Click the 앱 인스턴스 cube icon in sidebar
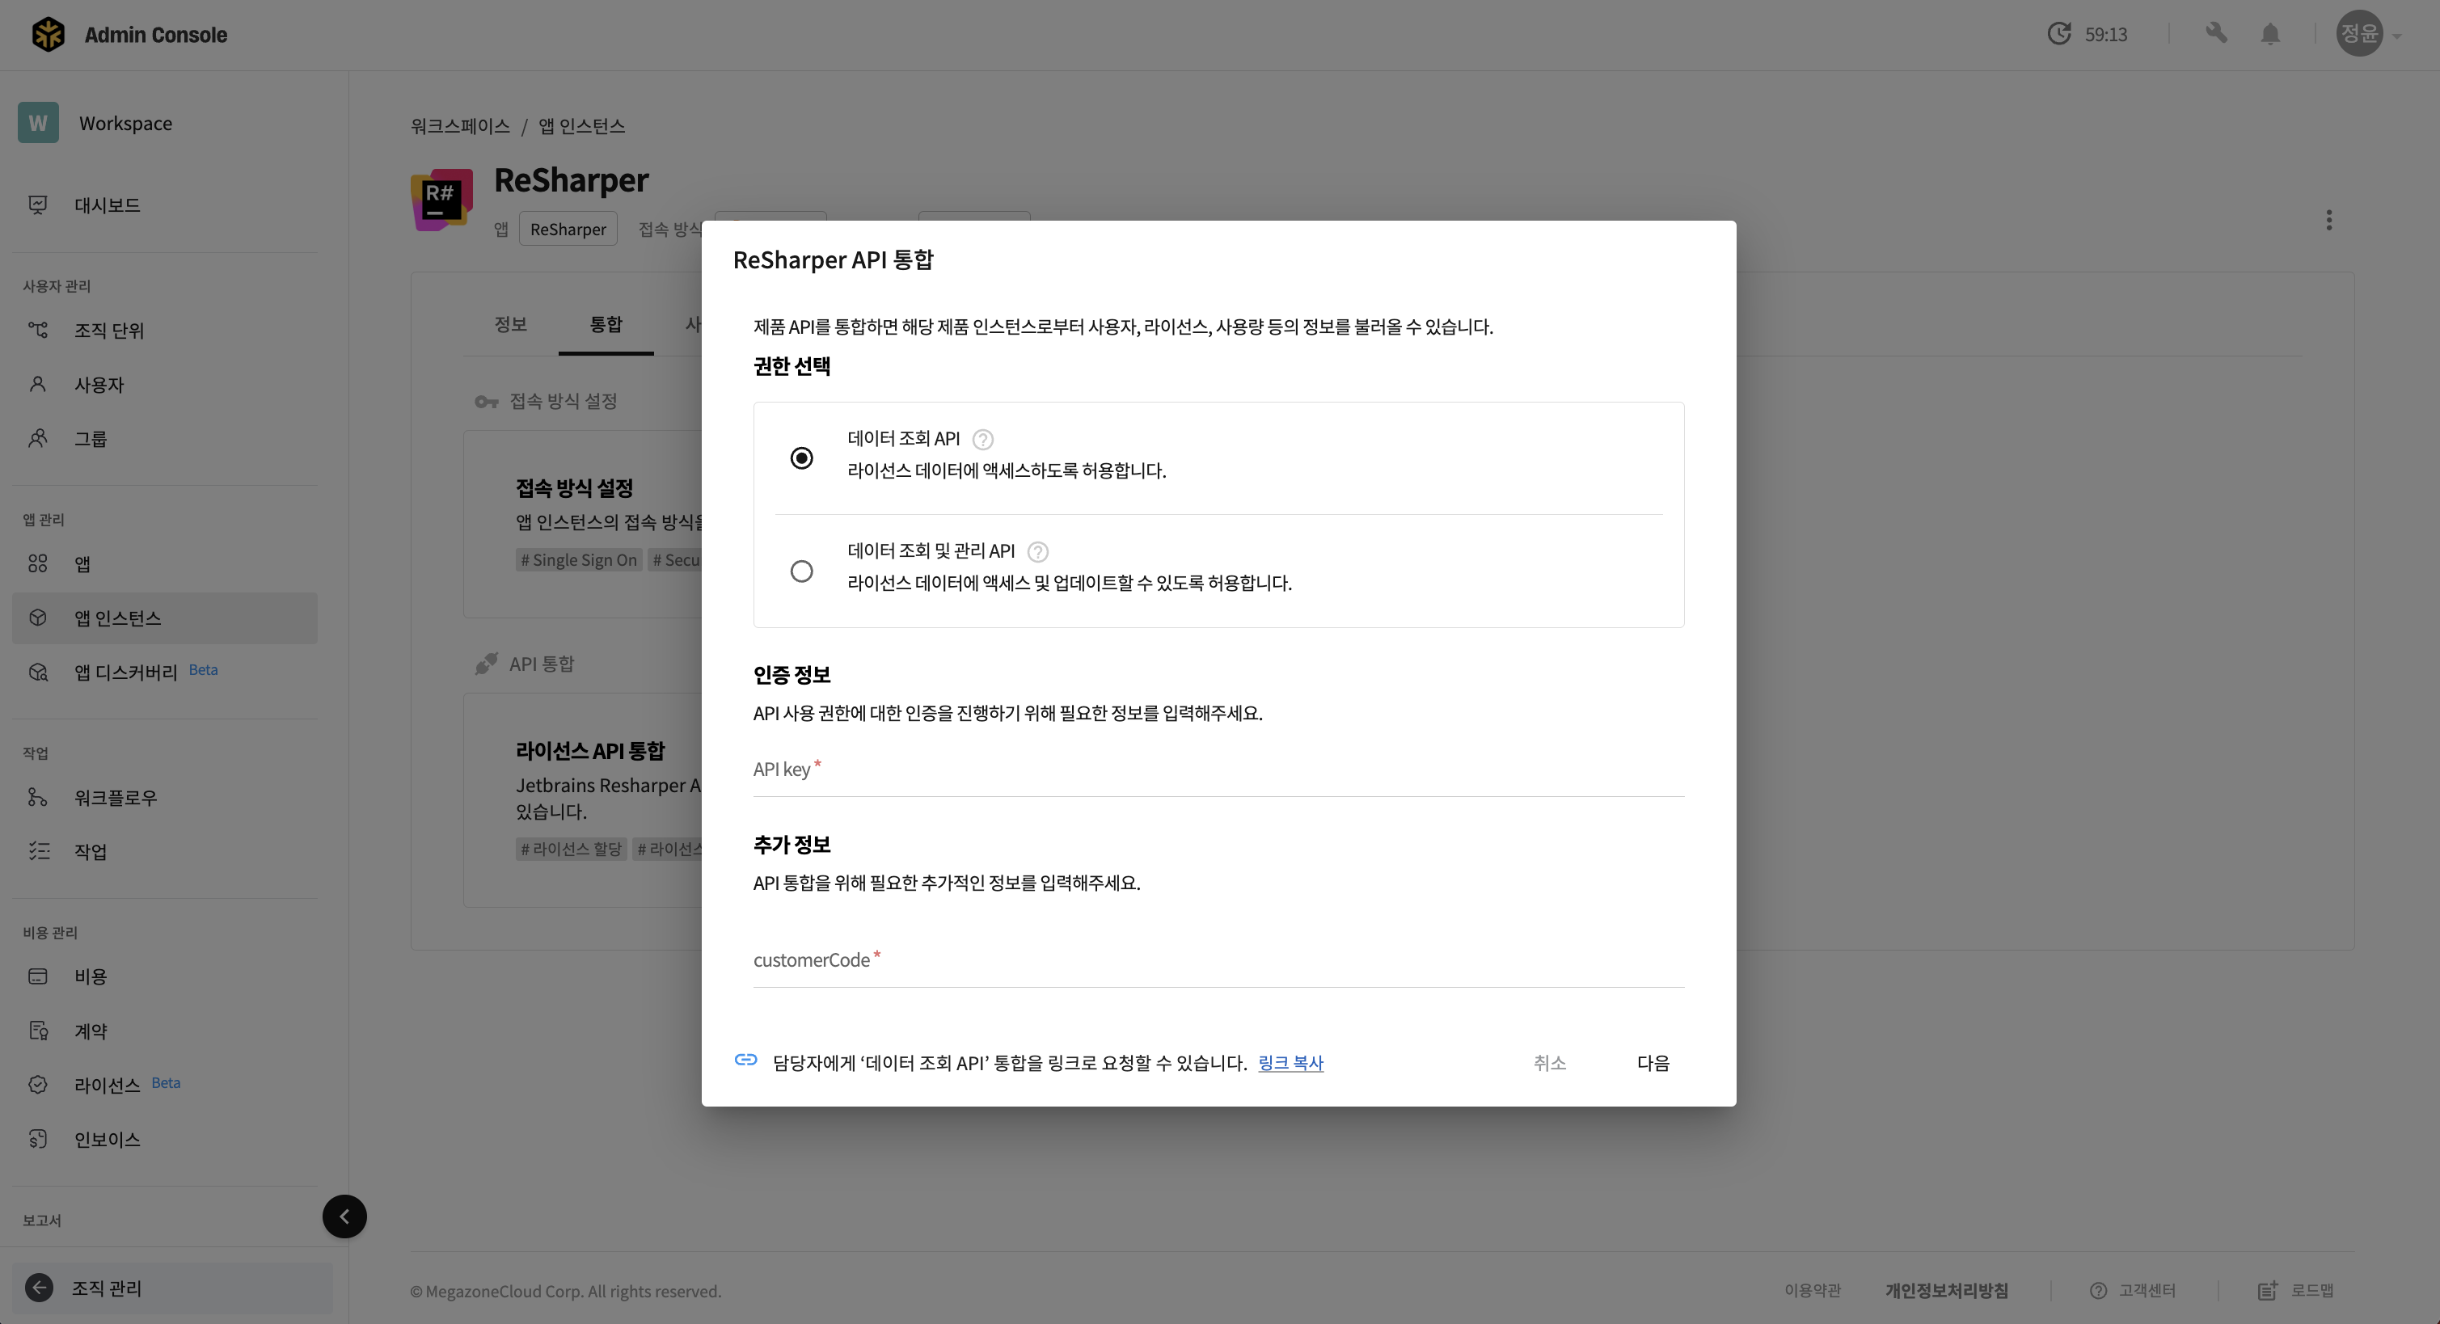Screen dimensions: 2440x1324 (x=38, y=618)
